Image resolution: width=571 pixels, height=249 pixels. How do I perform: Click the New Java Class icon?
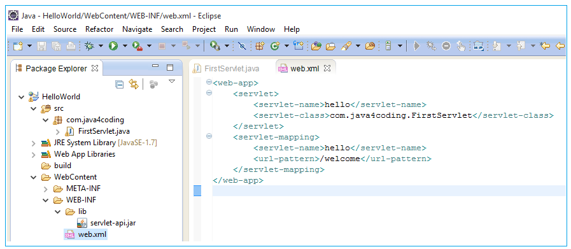pos(274,46)
